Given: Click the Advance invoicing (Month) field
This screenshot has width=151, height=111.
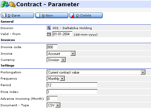Looking at the screenshot, I should tap(52, 99).
